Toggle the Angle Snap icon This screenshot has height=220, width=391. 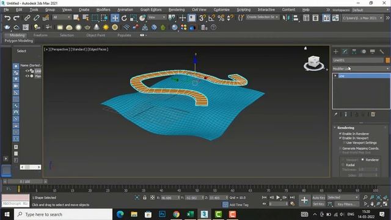tap(211, 18)
